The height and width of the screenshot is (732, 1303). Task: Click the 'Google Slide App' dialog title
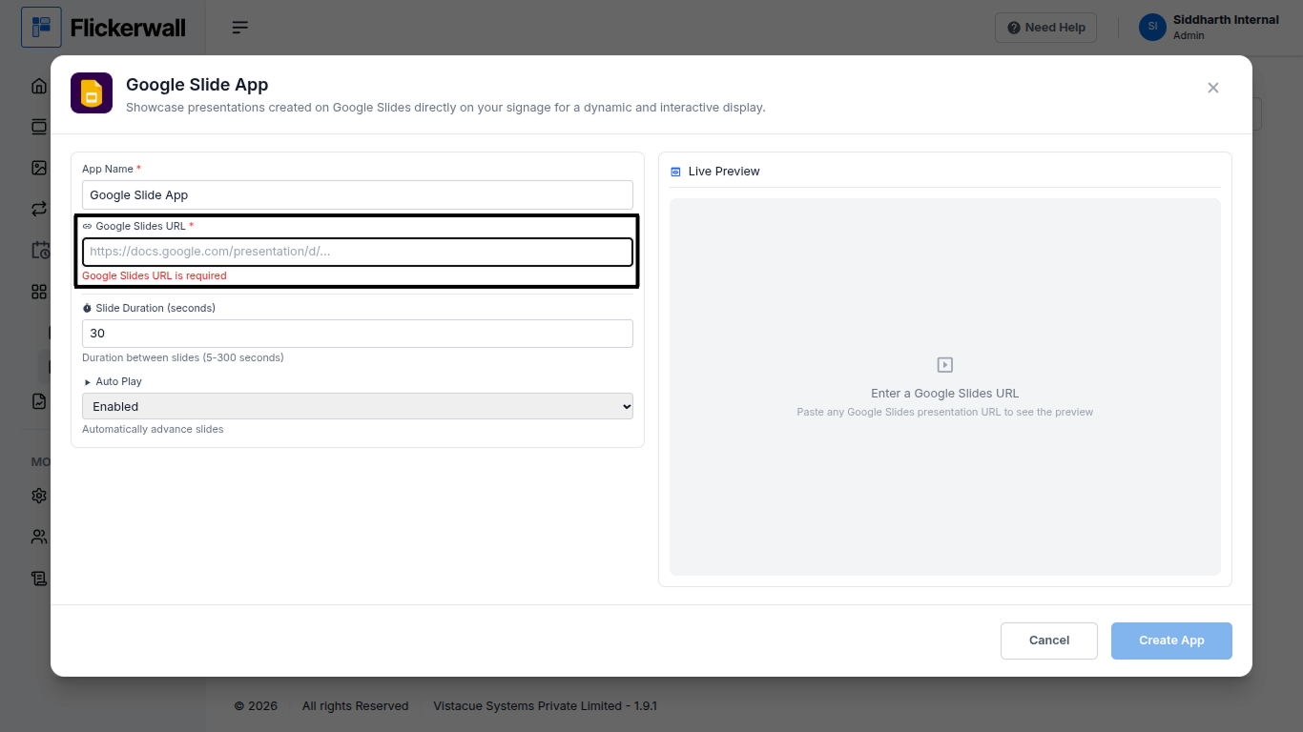pyautogui.click(x=197, y=85)
